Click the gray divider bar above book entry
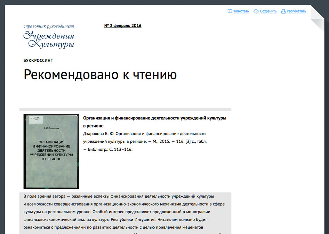The width and height of the screenshot is (329, 234). pyautogui.click(x=125, y=109)
